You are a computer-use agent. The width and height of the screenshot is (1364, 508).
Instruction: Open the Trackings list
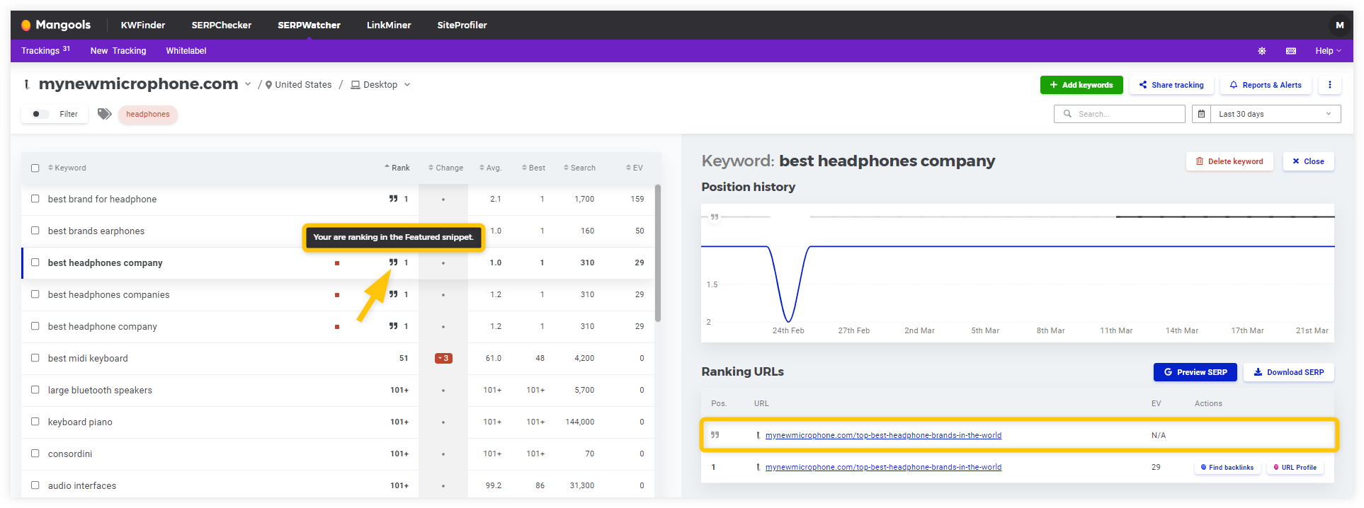[45, 51]
